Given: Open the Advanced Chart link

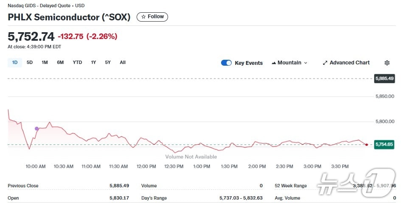Looking at the screenshot, I should (x=349, y=63).
